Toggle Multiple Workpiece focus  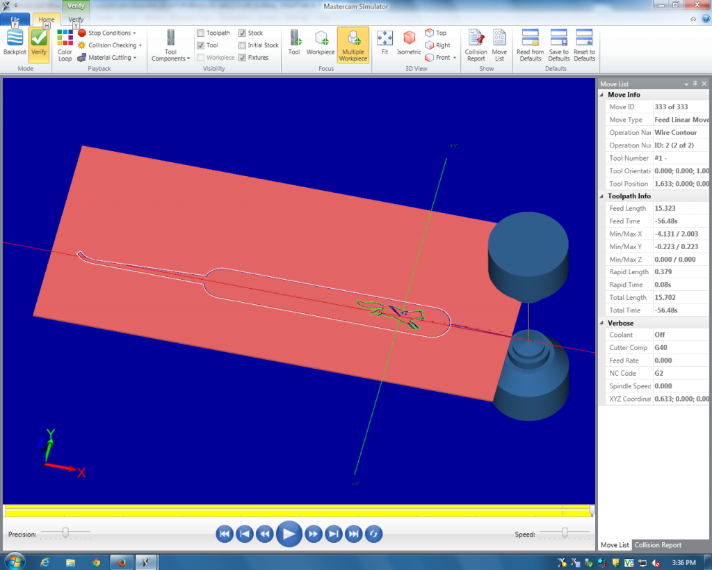pos(353,45)
